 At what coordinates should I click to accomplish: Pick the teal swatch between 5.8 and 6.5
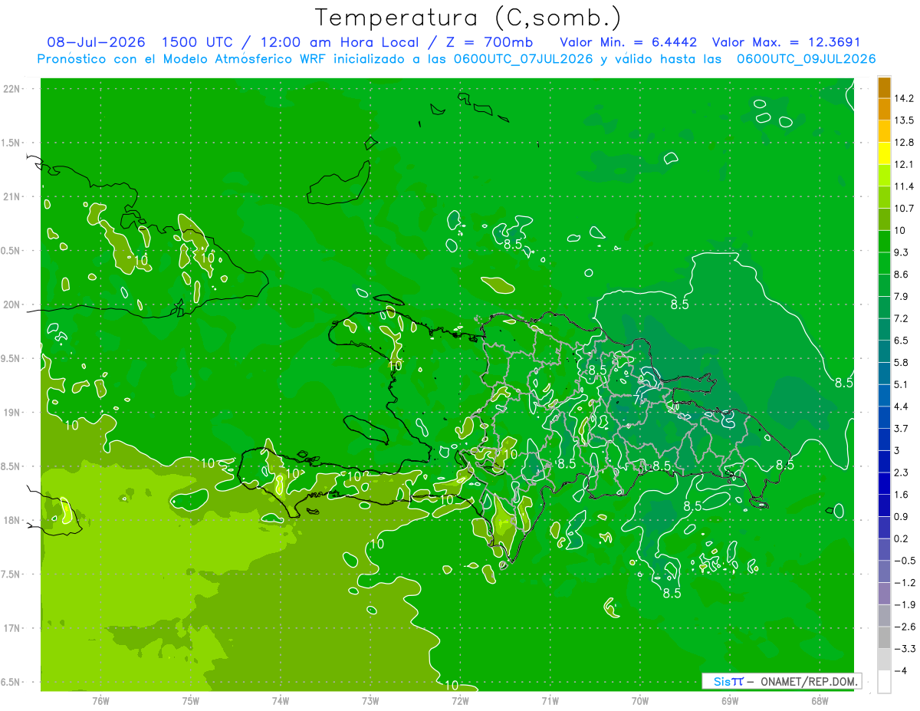pos(884,351)
